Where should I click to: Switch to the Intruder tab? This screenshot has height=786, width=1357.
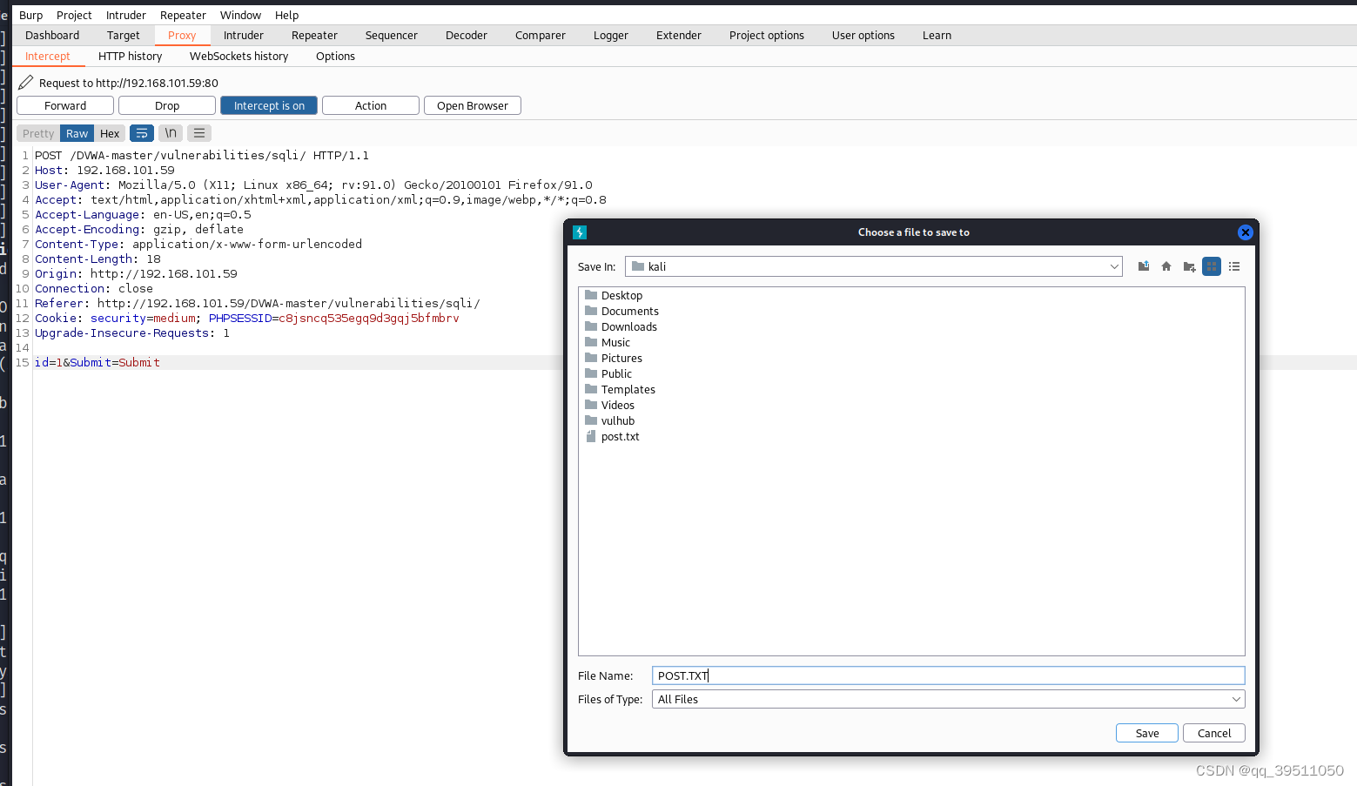pos(244,35)
